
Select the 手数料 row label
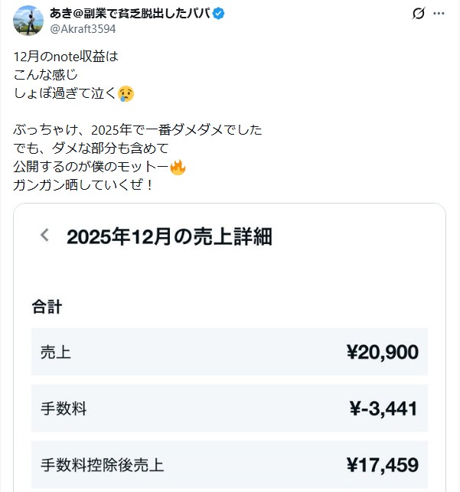point(64,409)
